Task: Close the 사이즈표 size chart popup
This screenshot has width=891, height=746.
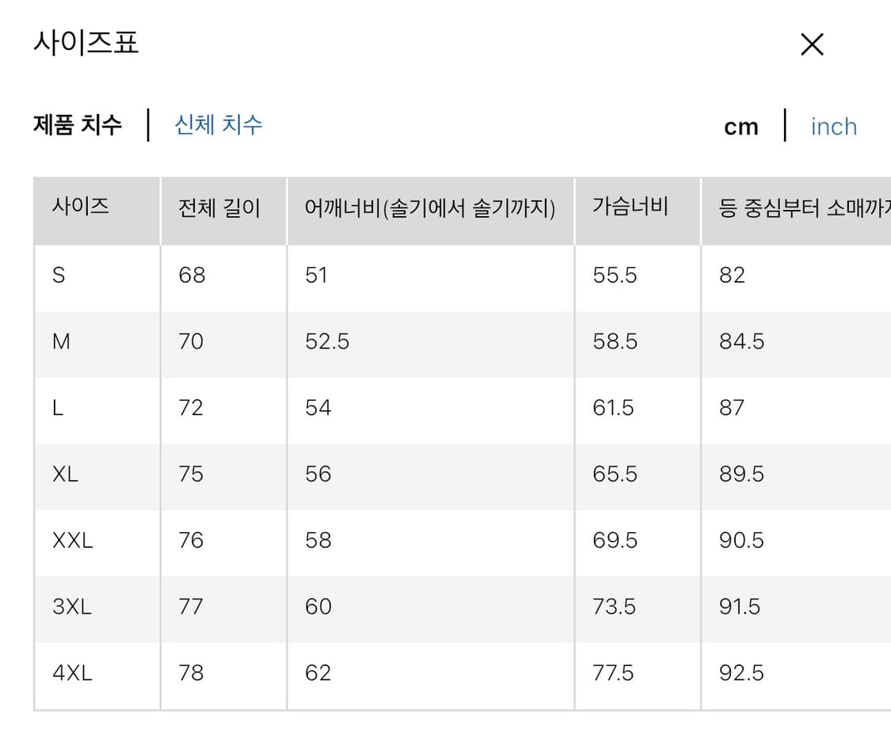Action: tap(812, 44)
